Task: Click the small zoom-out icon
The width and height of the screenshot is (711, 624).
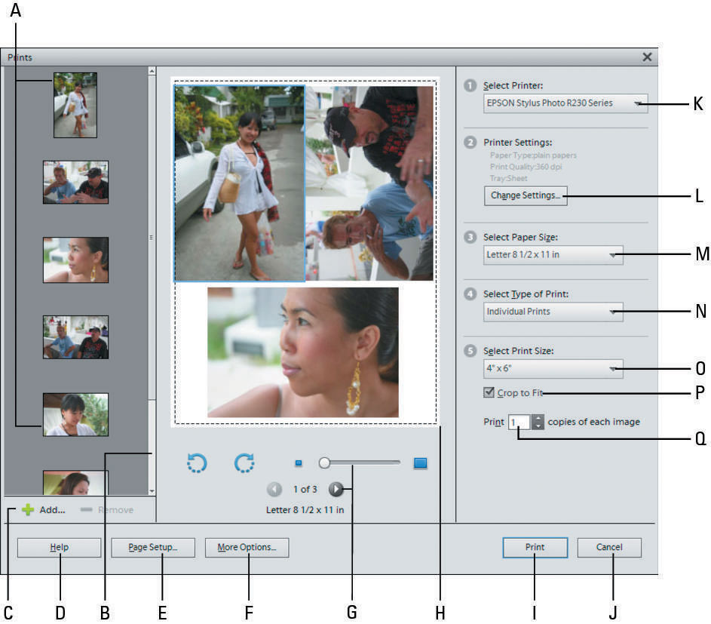Action: pyautogui.click(x=298, y=463)
